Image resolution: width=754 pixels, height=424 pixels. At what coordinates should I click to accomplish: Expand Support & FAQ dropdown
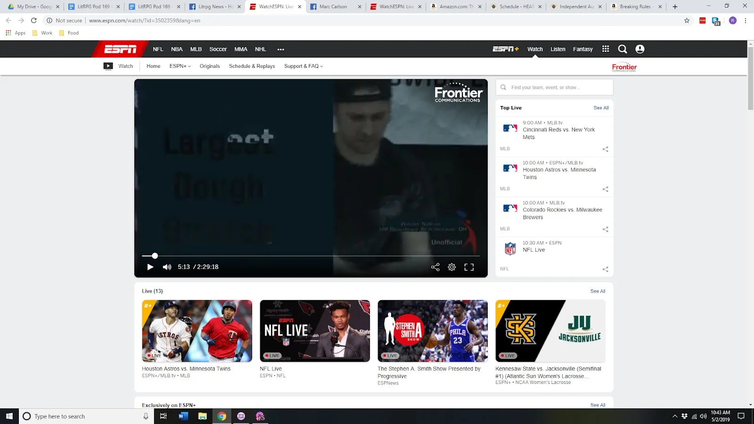click(303, 66)
